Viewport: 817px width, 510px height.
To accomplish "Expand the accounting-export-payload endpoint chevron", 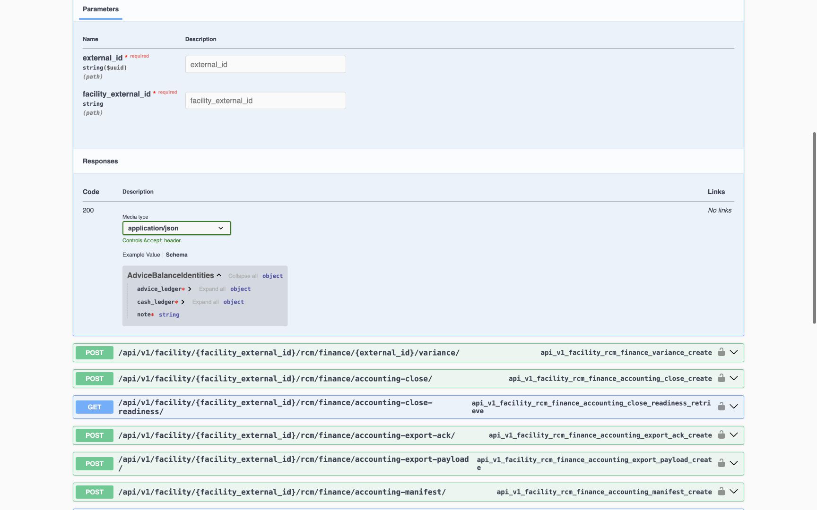I will 734,463.
